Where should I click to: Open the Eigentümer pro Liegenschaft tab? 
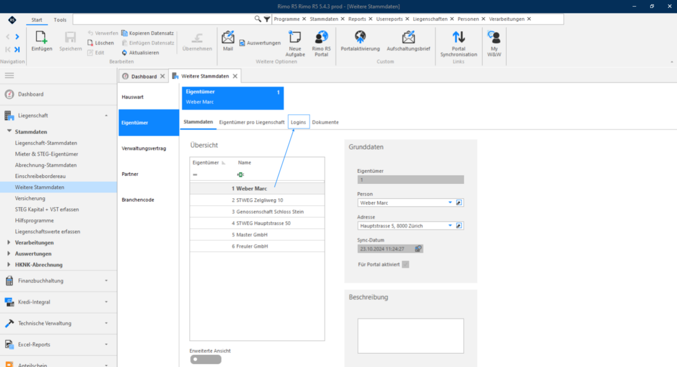(252, 122)
